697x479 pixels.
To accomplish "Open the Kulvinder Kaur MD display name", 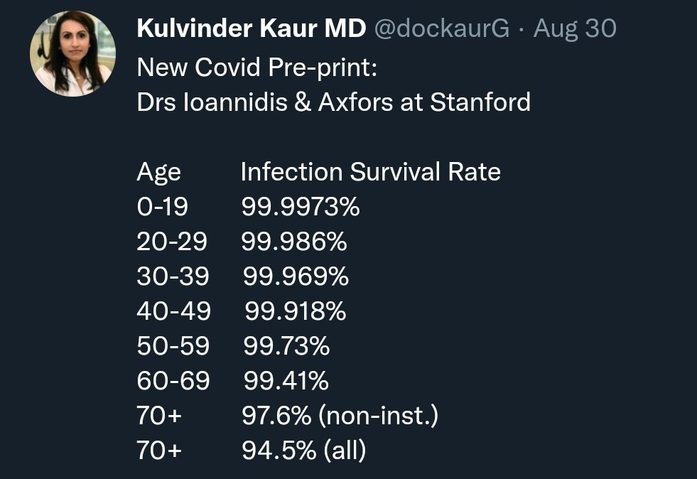I will [x=252, y=29].
